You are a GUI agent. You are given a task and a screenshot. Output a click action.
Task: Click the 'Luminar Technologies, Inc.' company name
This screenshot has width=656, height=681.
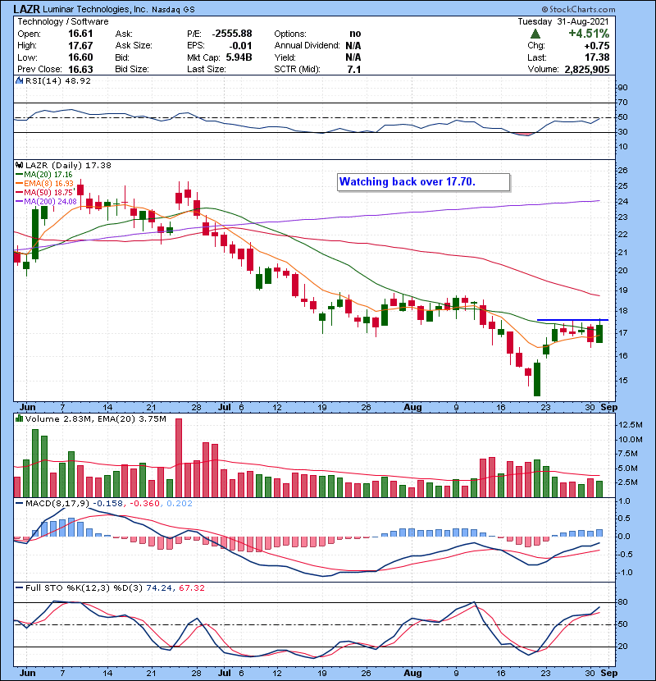coord(95,9)
